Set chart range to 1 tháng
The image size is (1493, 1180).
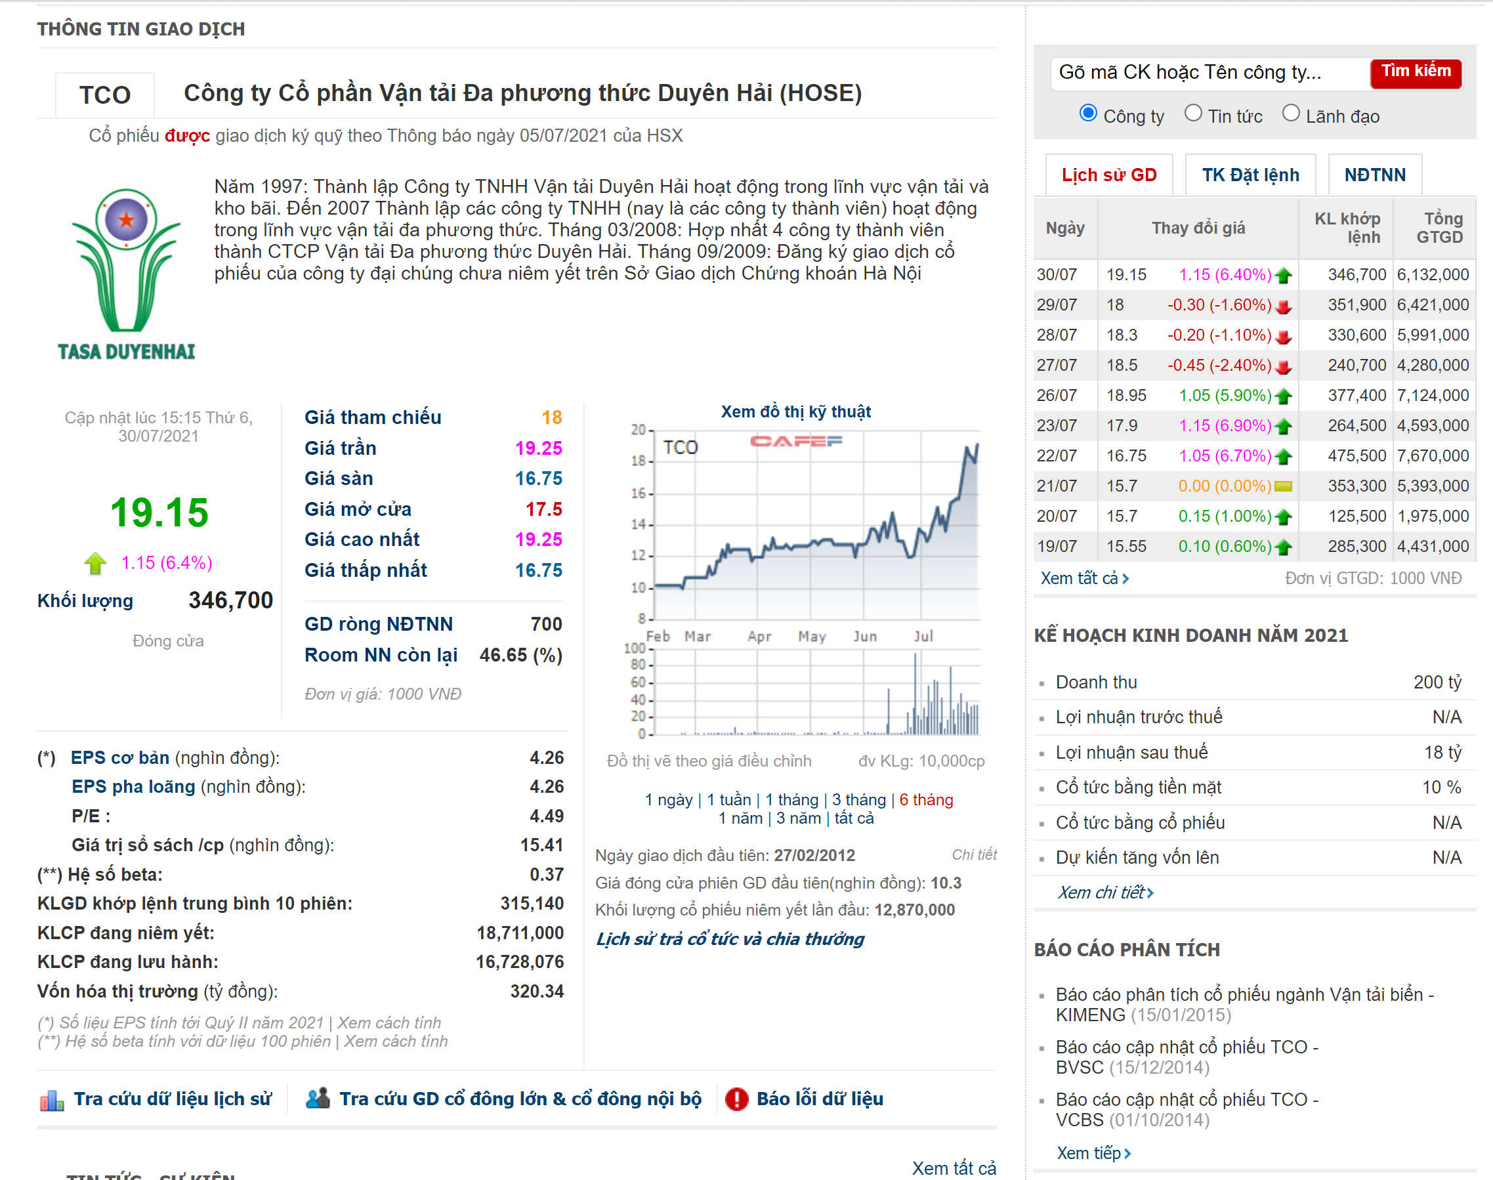(x=791, y=800)
